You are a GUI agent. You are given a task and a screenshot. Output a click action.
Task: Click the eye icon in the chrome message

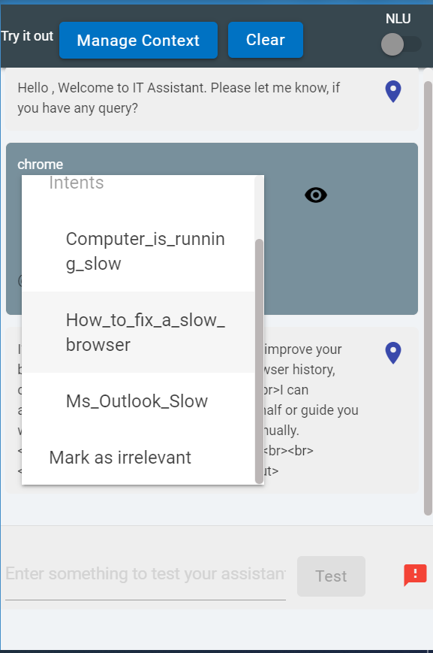tap(316, 195)
